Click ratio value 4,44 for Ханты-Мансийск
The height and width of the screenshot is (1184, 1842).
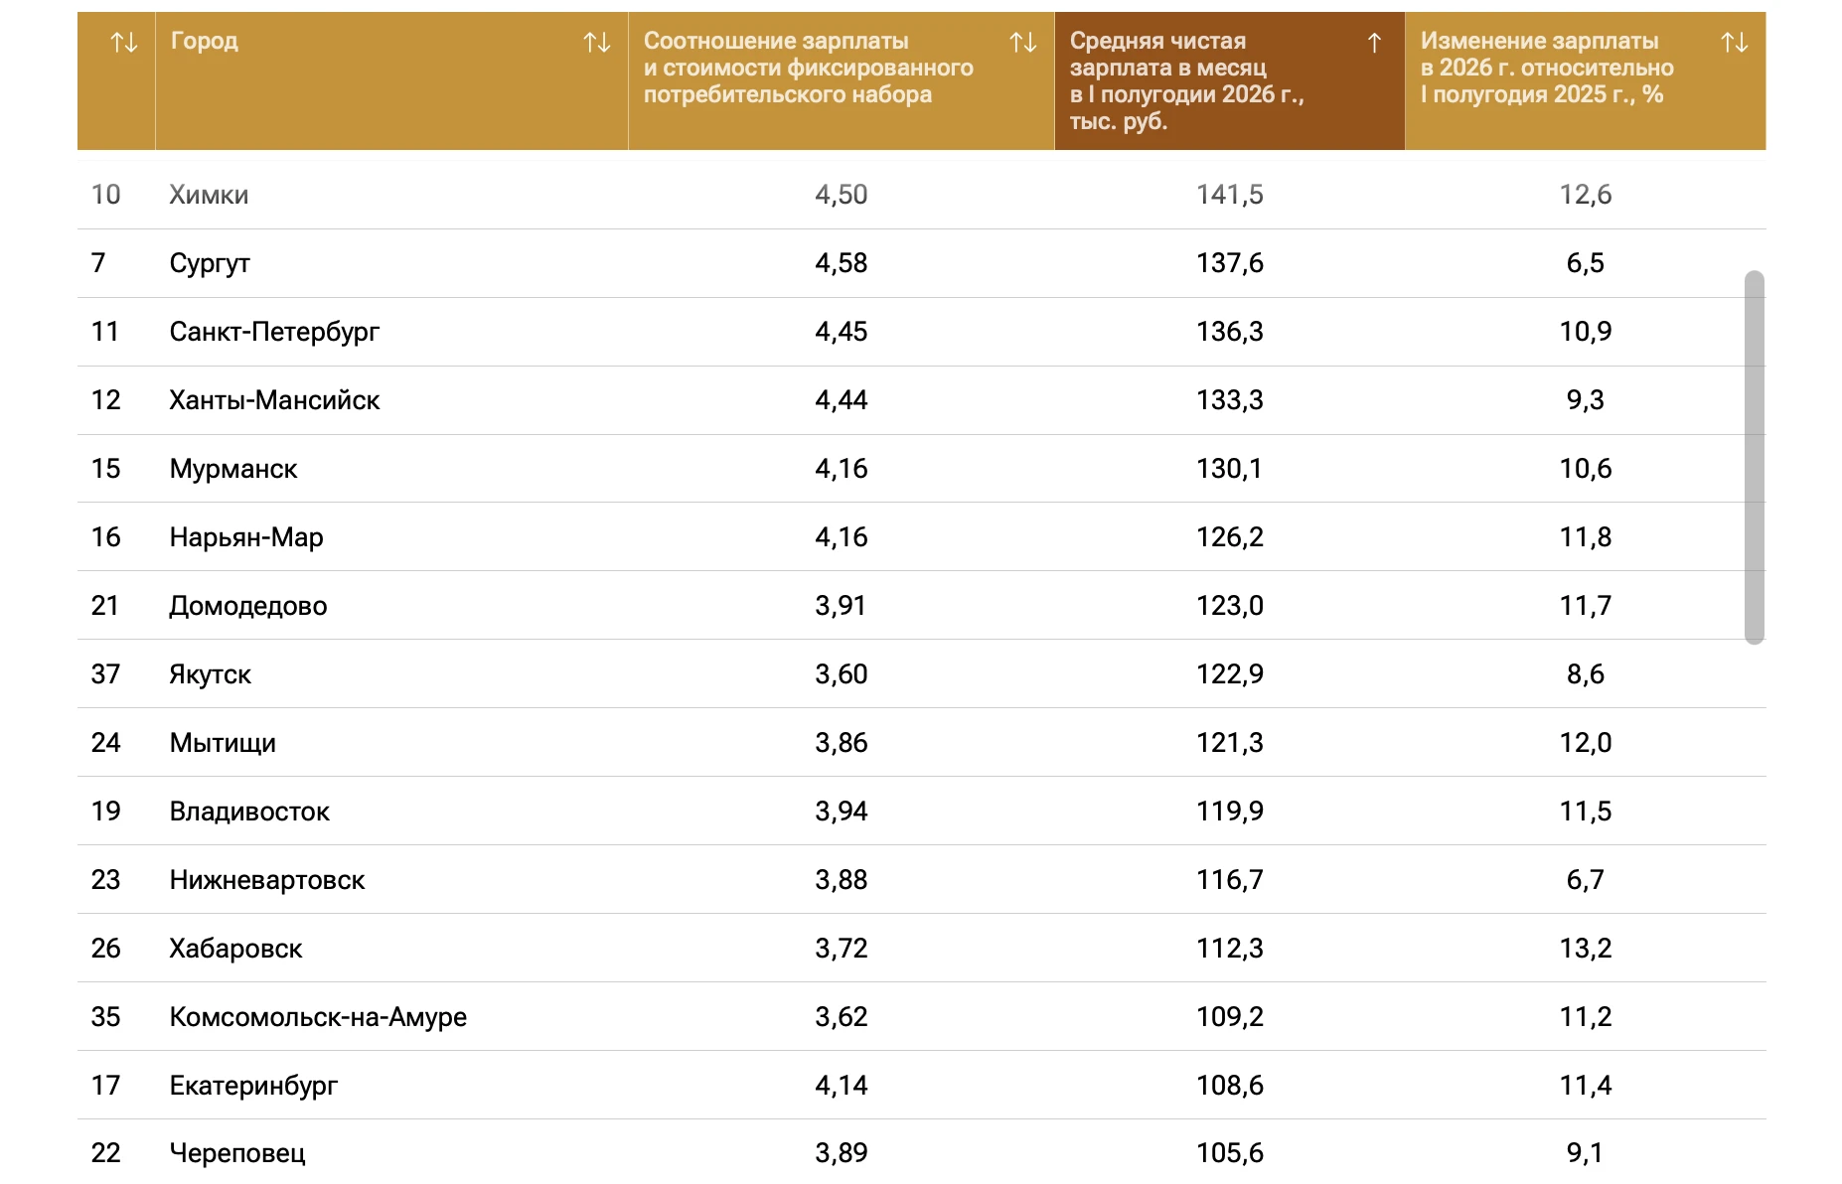842,400
